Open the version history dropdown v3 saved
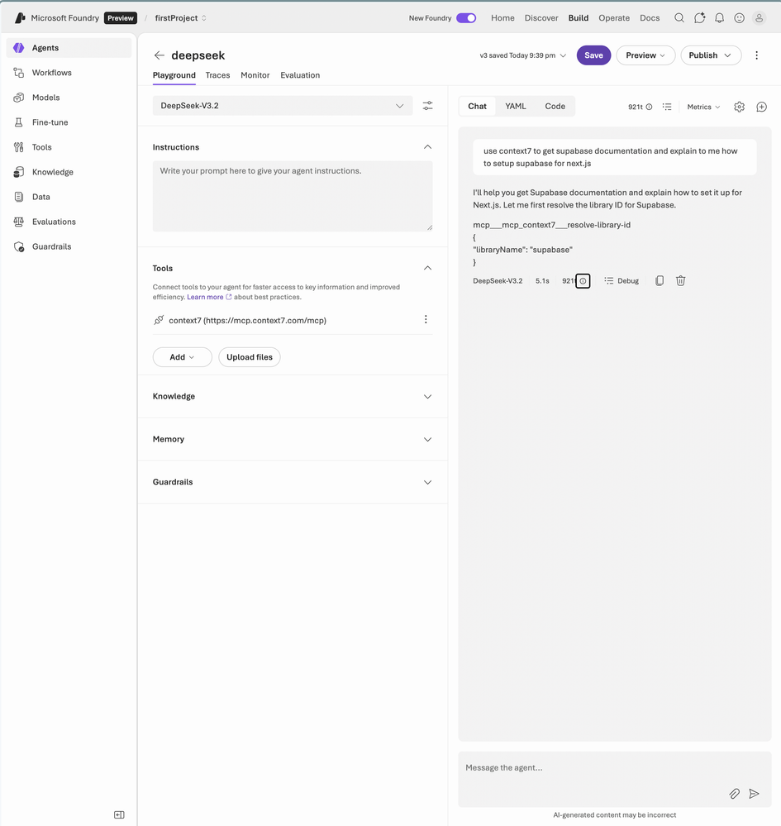Screen dimensions: 781x826 click(522, 55)
